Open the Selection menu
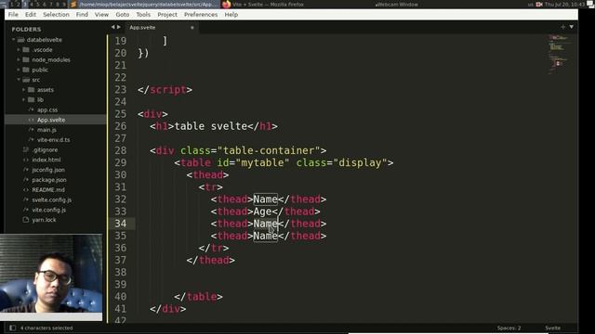Viewport: 595px width, 334px height. (56, 15)
